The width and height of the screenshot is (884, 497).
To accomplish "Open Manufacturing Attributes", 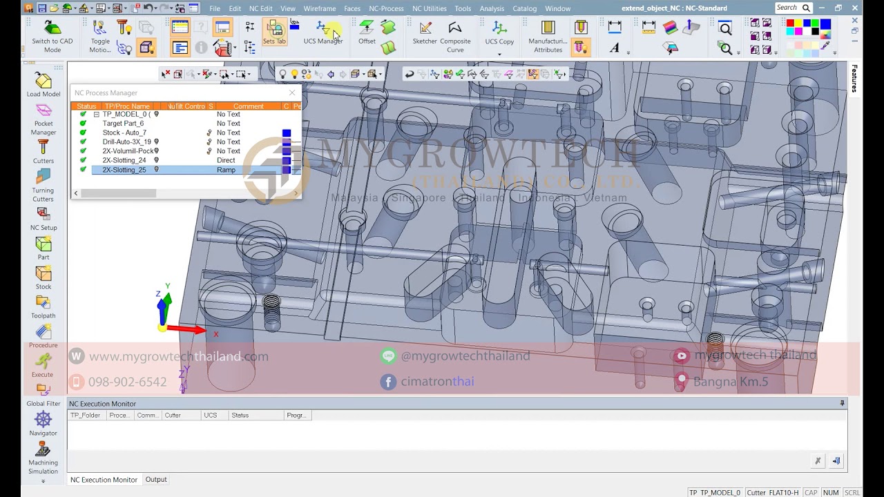I will (x=548, y=37).
